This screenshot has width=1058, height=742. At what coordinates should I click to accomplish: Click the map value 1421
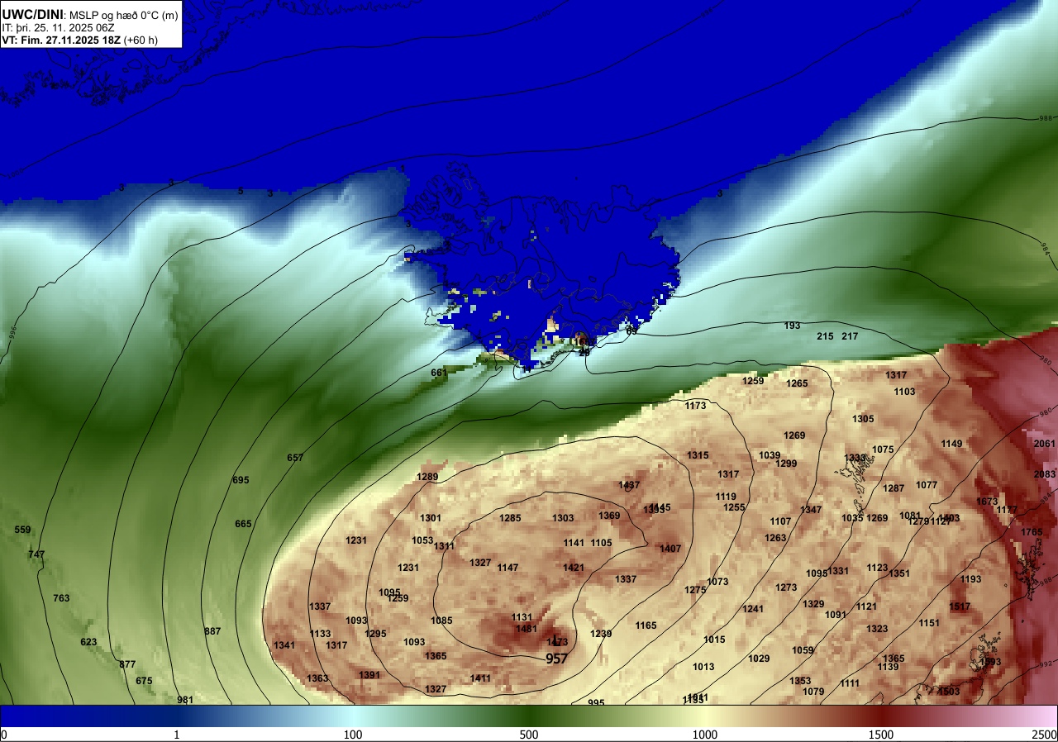574,568
